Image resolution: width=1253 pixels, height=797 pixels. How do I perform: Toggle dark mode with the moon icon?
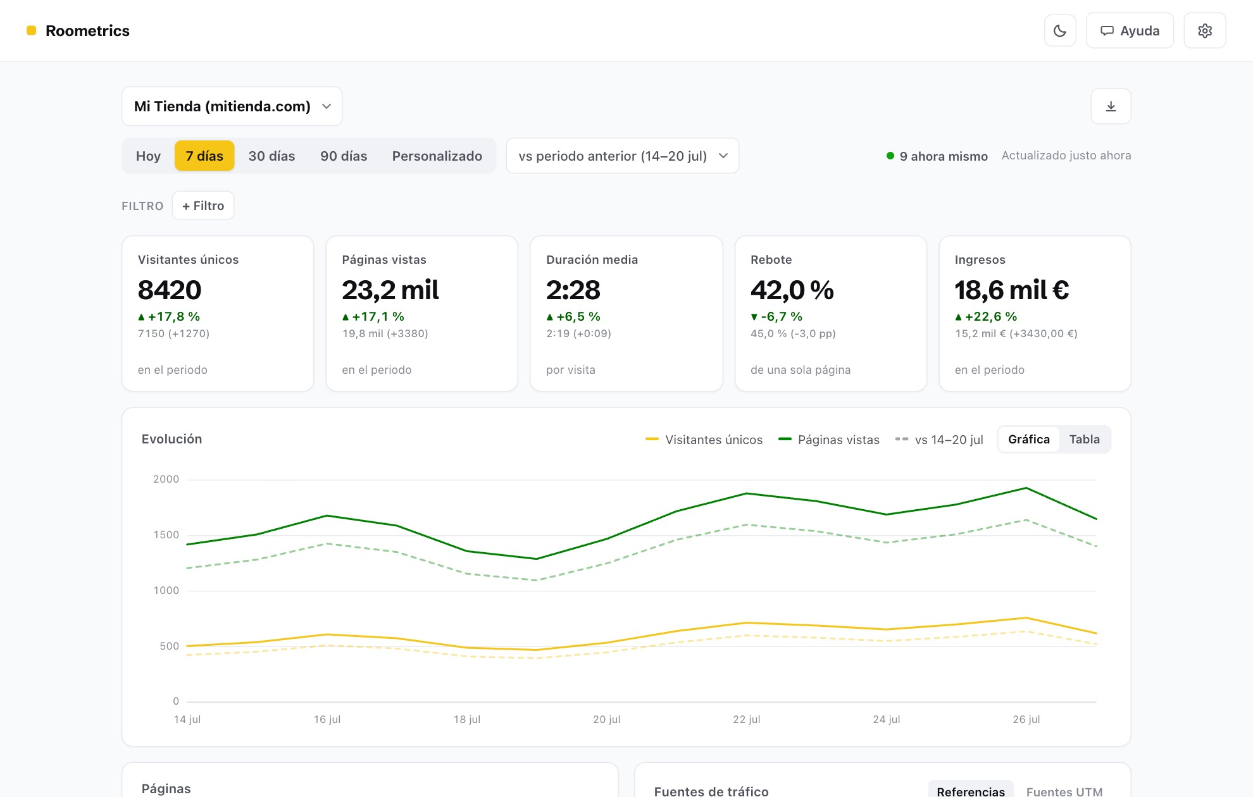click(1060, 30)
